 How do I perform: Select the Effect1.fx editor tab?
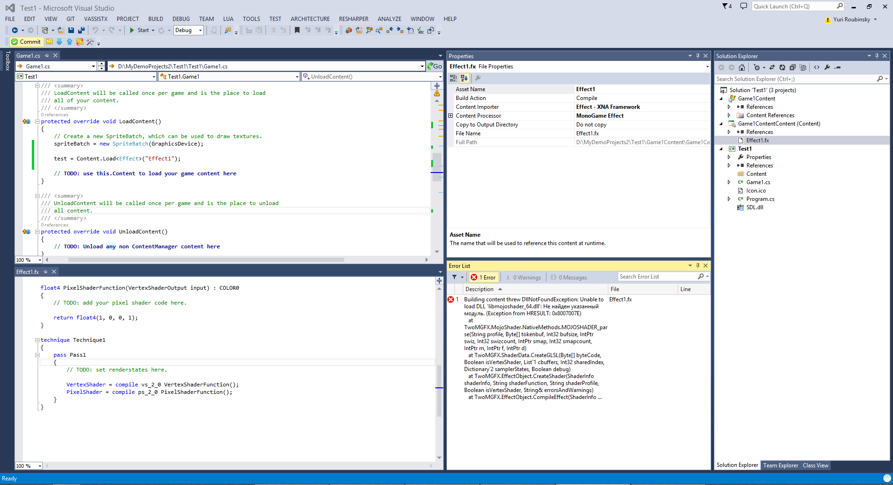coord(27,272)
